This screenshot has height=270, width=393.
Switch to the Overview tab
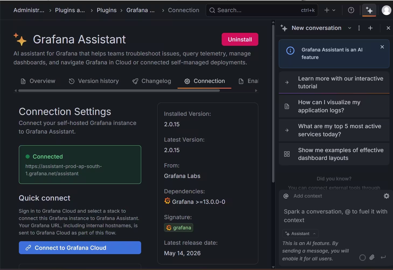tap(38, 81)
